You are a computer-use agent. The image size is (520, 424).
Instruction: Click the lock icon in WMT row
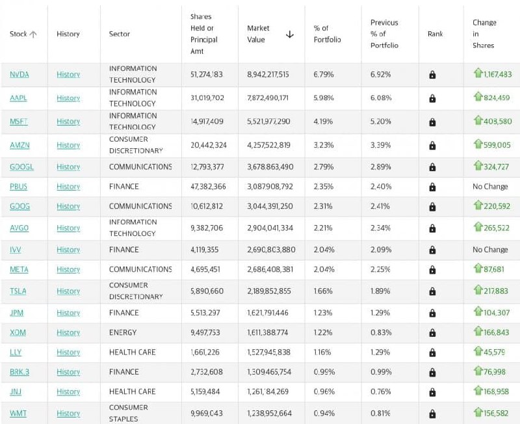point(432,414)
